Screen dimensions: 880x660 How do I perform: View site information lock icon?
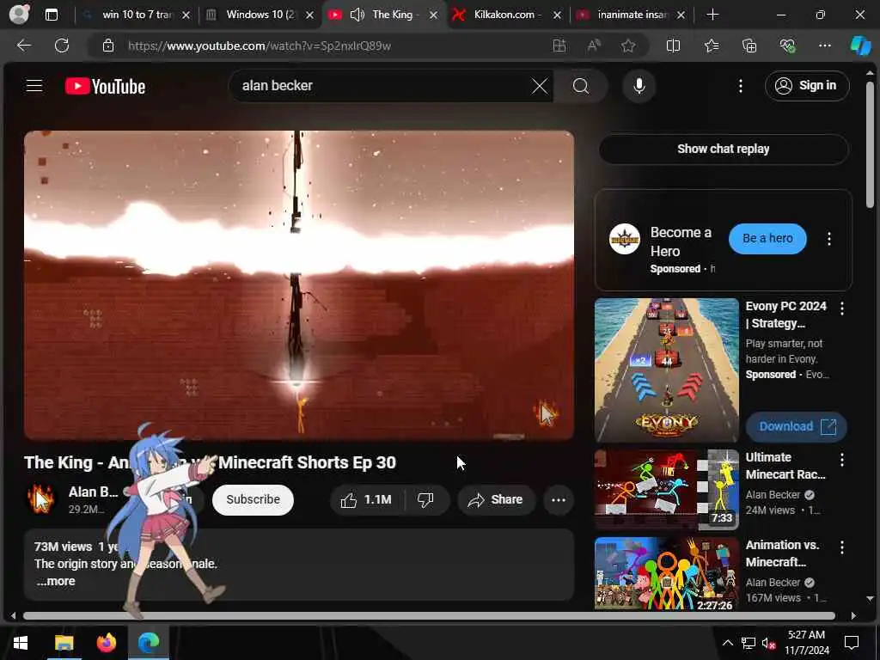pyautogui.click(x=108, y=46)
